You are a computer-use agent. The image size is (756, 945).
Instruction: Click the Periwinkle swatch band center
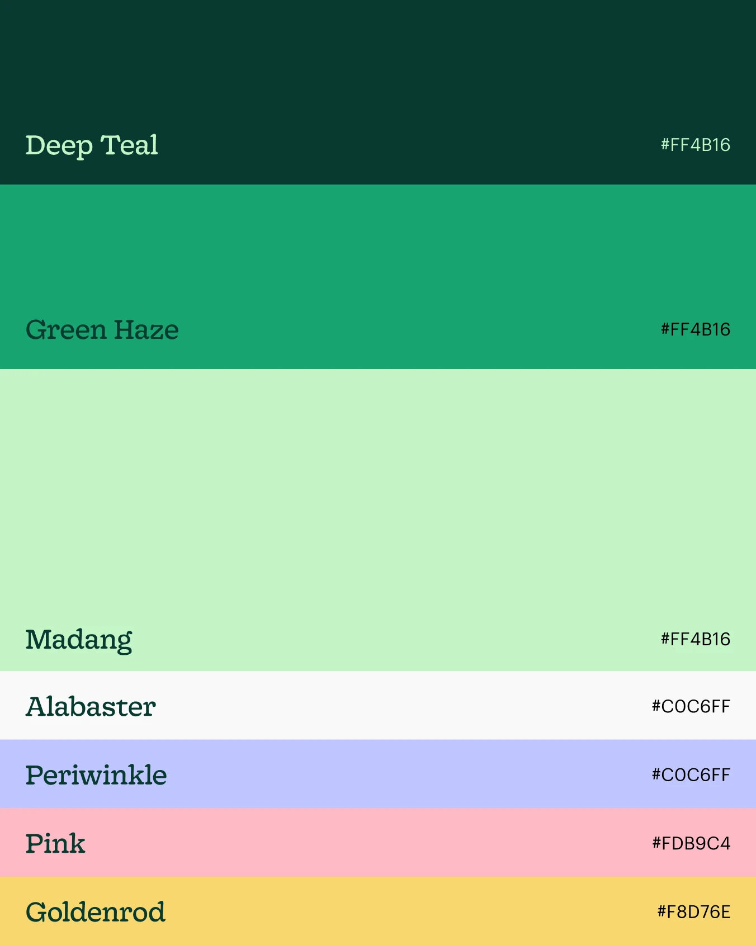click(x=378, y=774)
